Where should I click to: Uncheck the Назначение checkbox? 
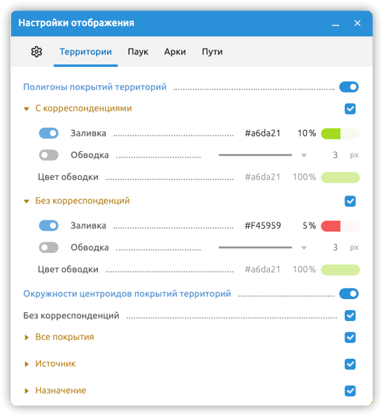pyautogui.click(x=350, y=391)
